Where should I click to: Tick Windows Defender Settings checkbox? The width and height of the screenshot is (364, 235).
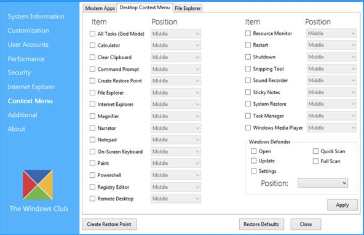coord(254,171)
